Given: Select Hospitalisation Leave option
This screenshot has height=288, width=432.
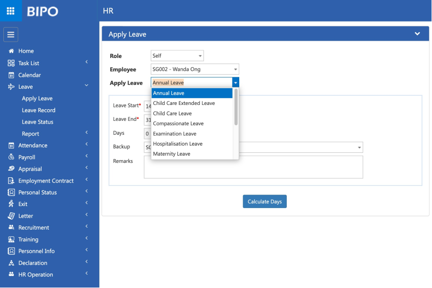Looking at the screenshot, I should (x=192, y=144).
